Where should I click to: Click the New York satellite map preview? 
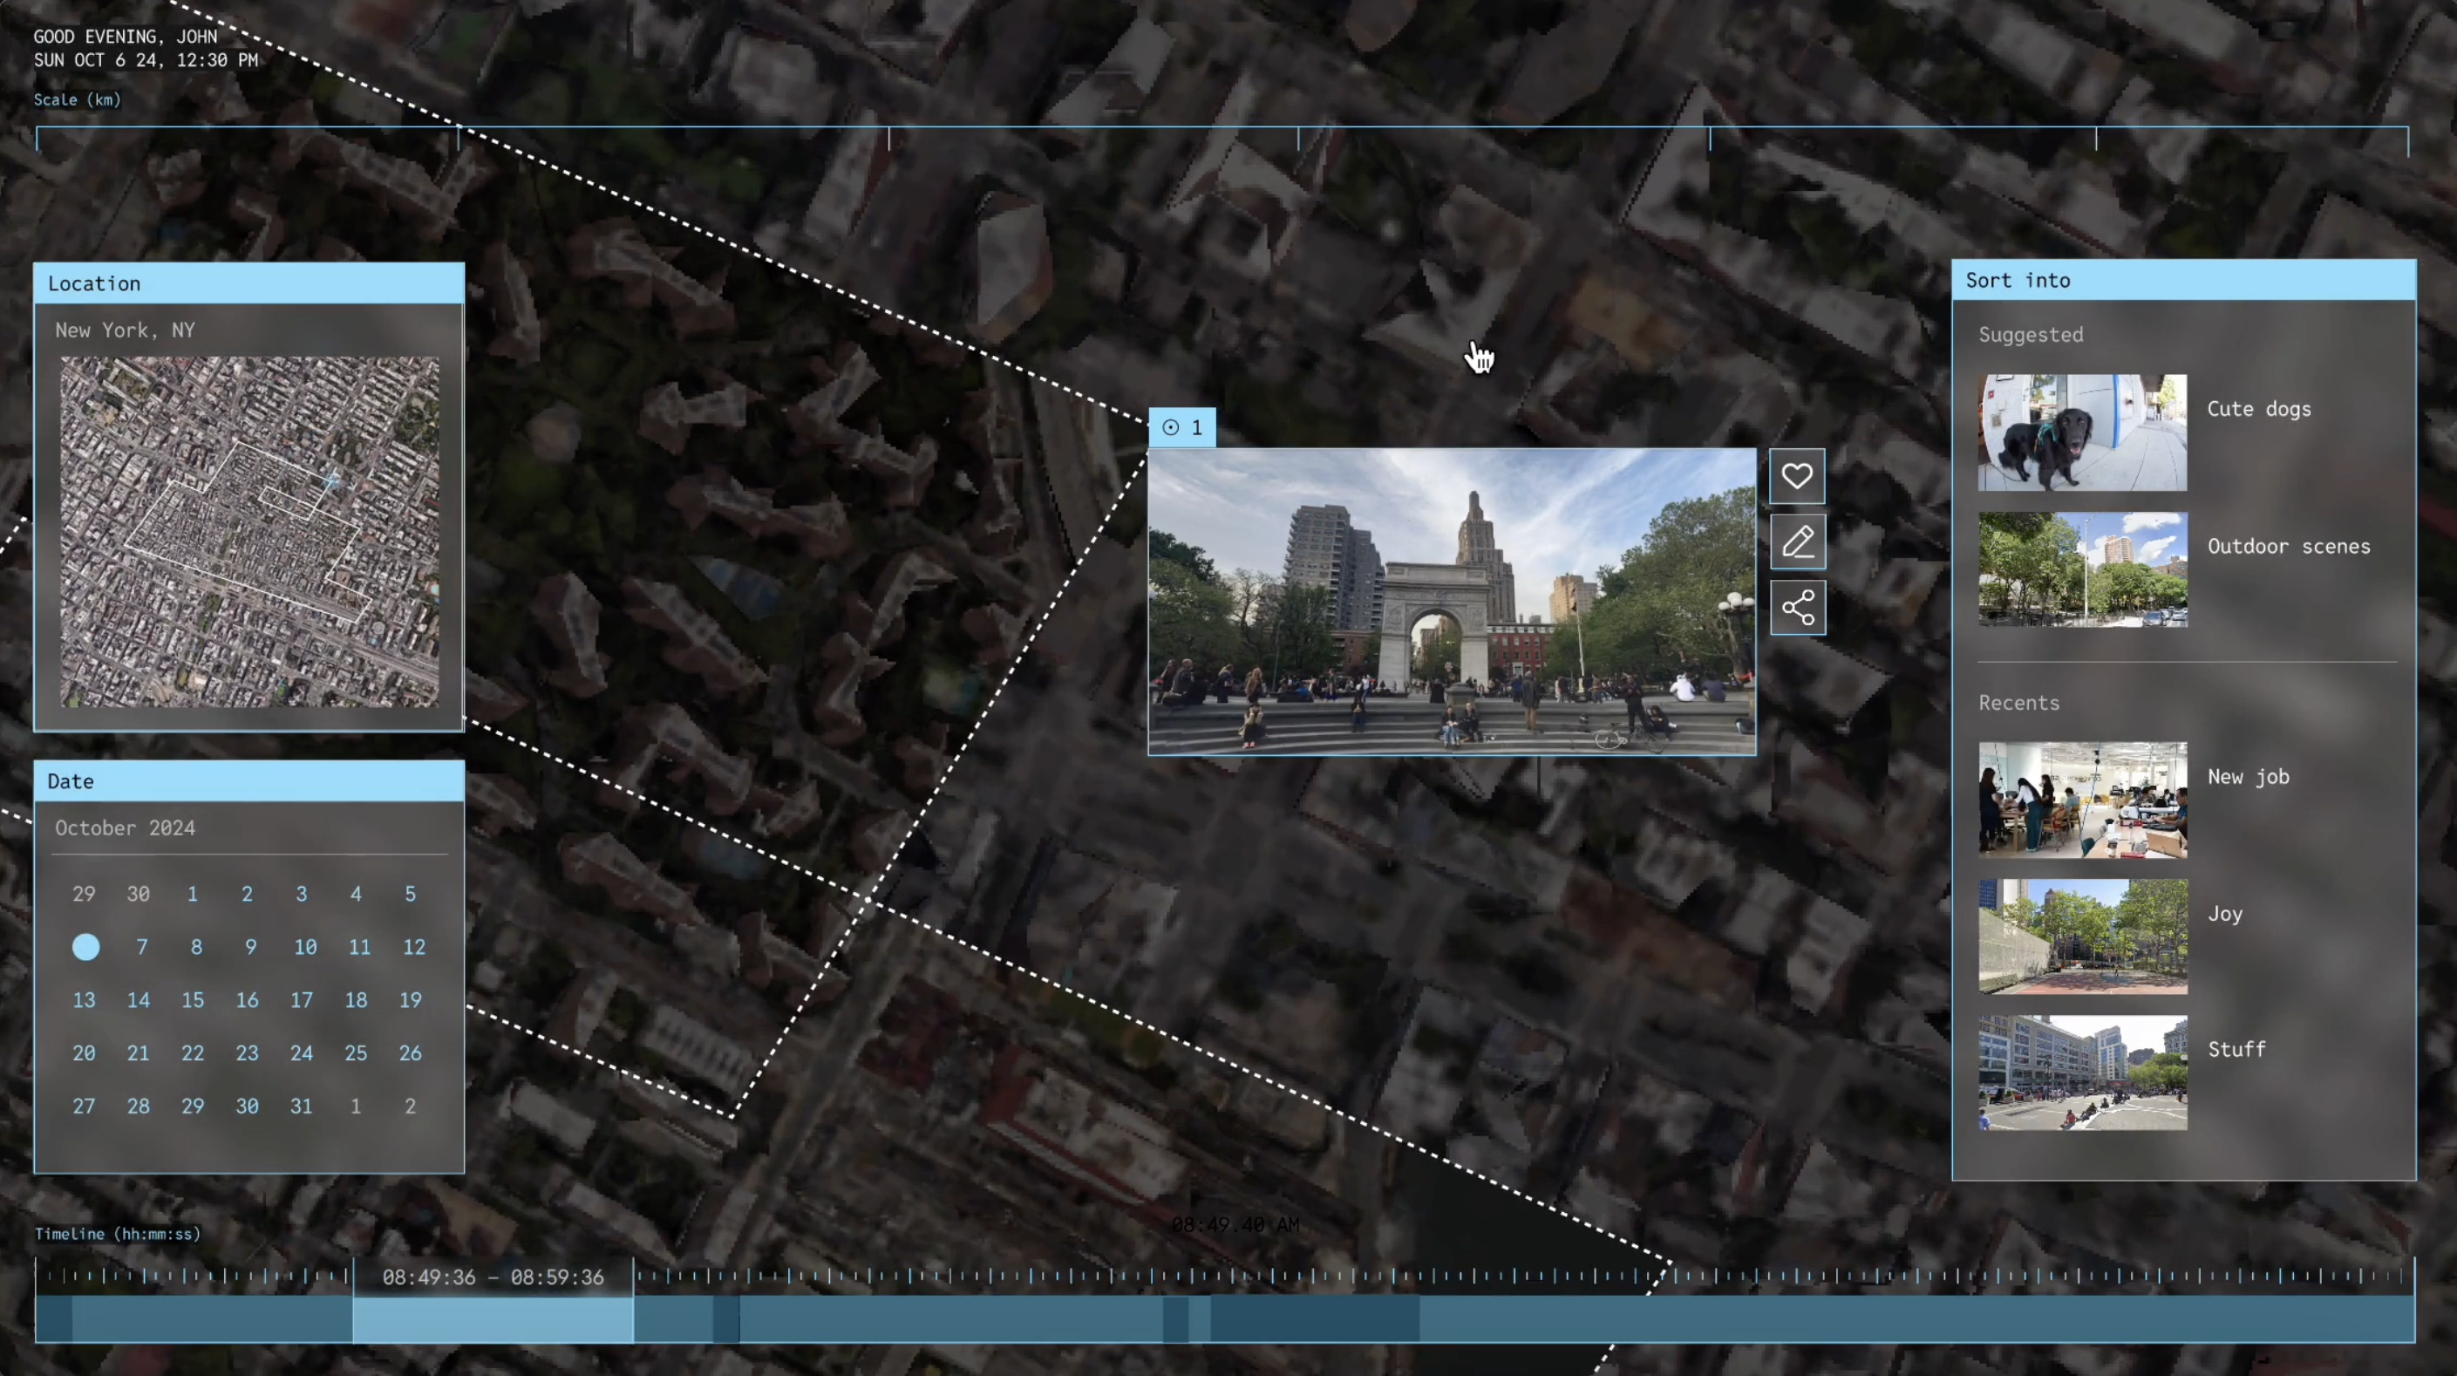(x=250, y=532)
